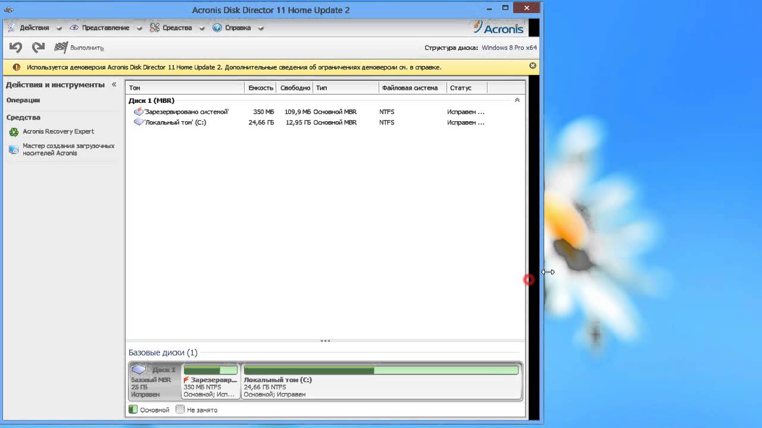The width and height of the screenshot is (762, 428).
Task: Select the Локальный том (C:) partition in disk map
Action: (x=381, y=381)
